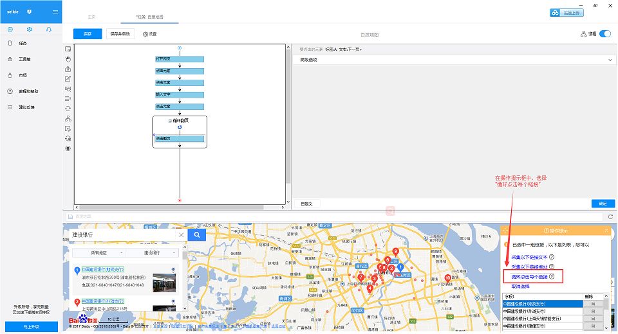
Task: Click the browser address bar field
Action: pyautogui.click(x=334, y=216)
